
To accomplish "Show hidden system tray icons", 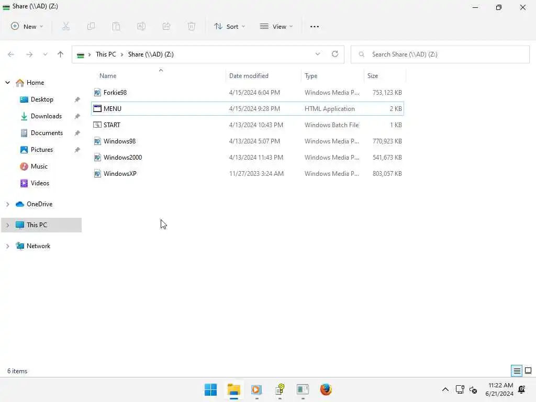I will 445,389.
